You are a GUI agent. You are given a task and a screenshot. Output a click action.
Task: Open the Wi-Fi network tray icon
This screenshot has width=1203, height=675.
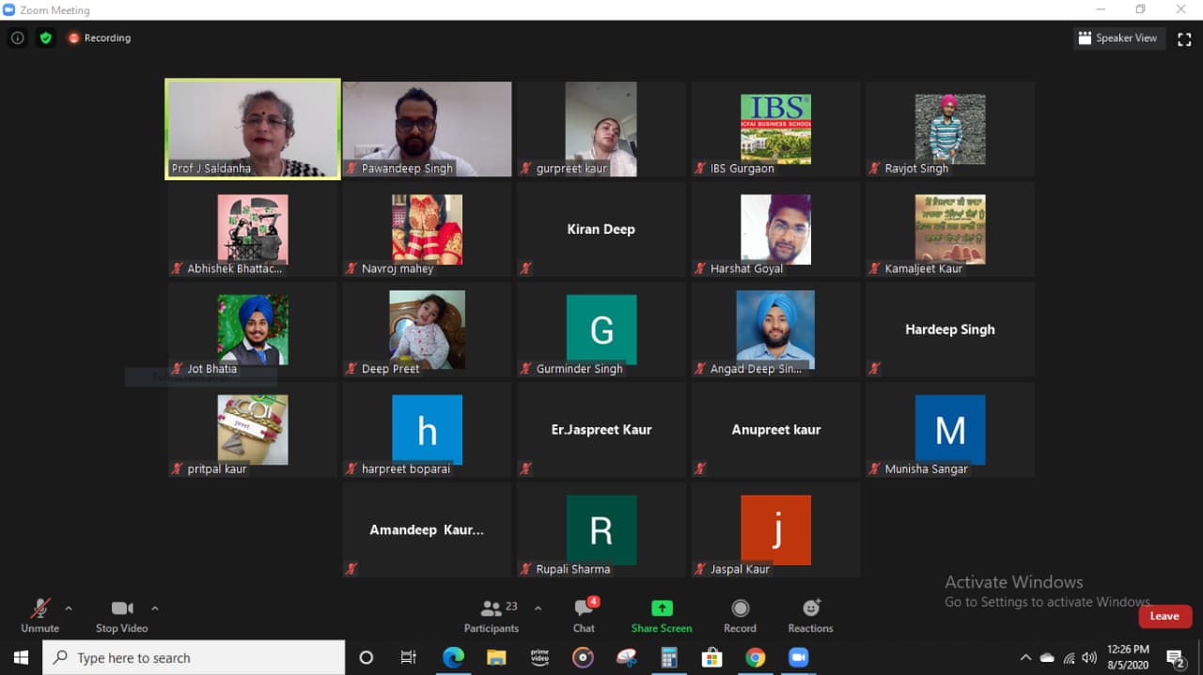[1069, 657]
